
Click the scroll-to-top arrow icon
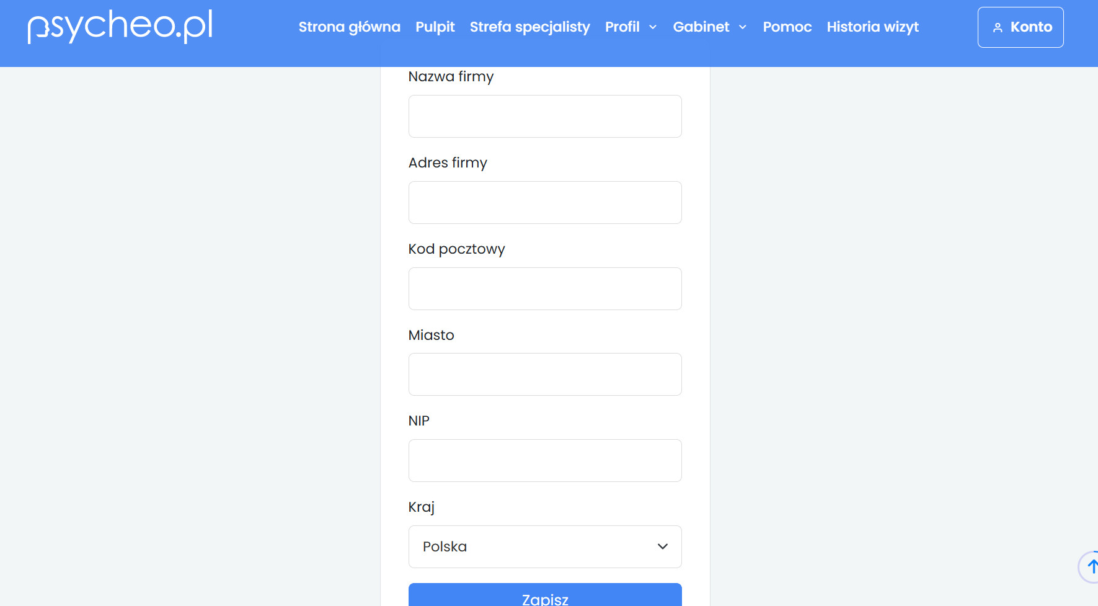(x=1092, y=566)
